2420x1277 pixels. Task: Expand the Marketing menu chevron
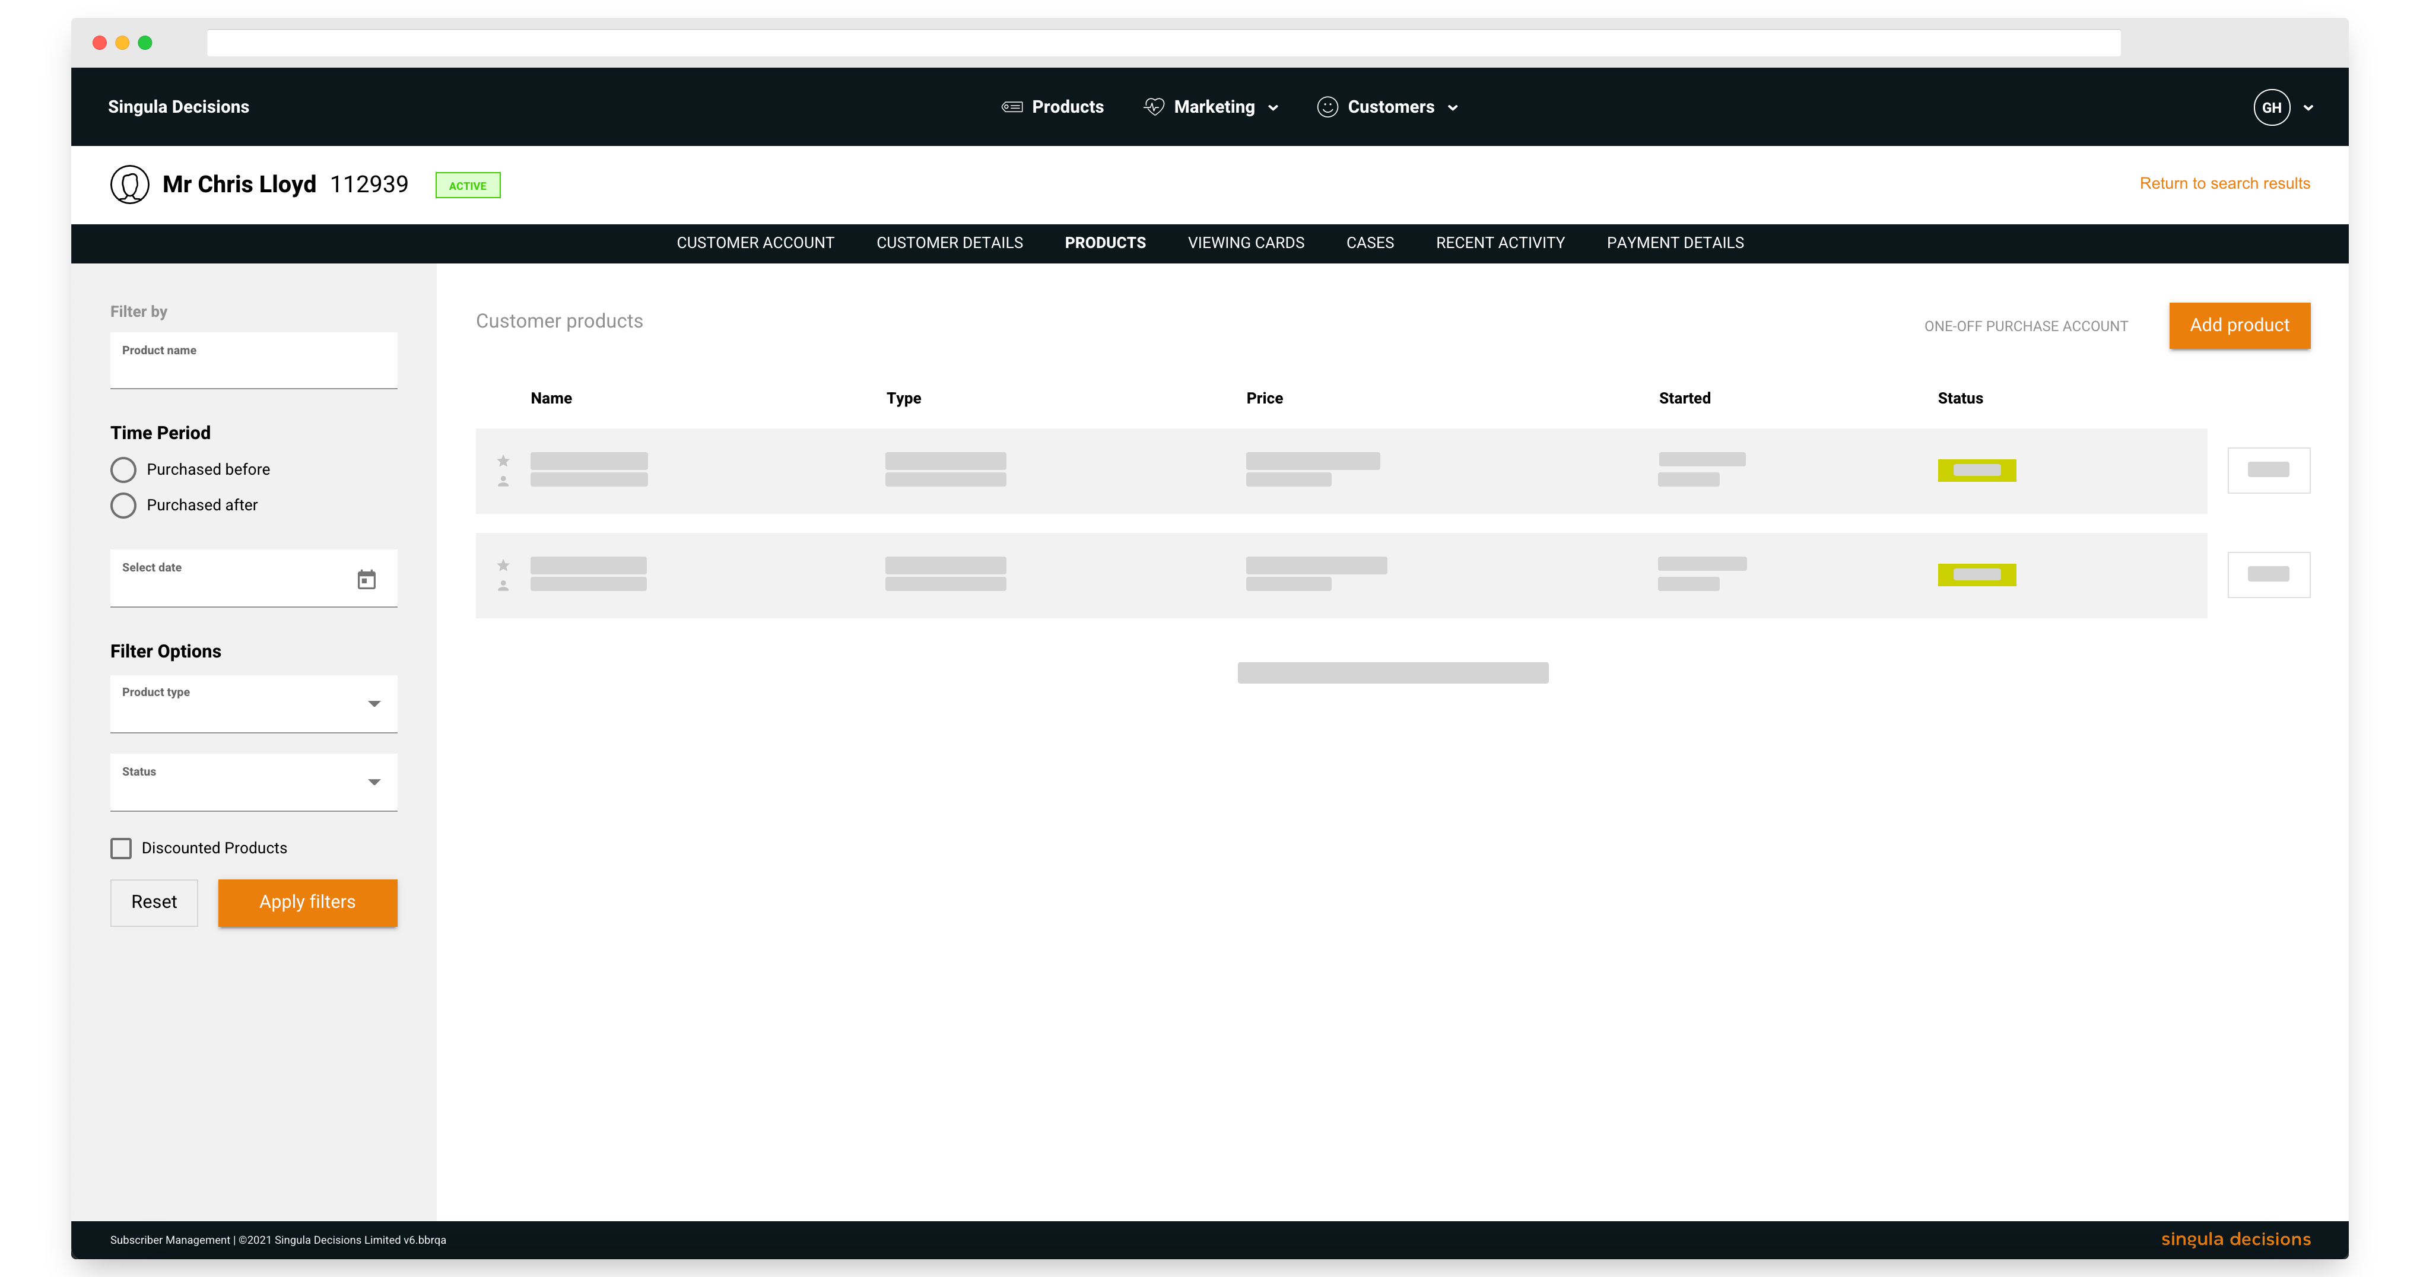click(1273, 108)
